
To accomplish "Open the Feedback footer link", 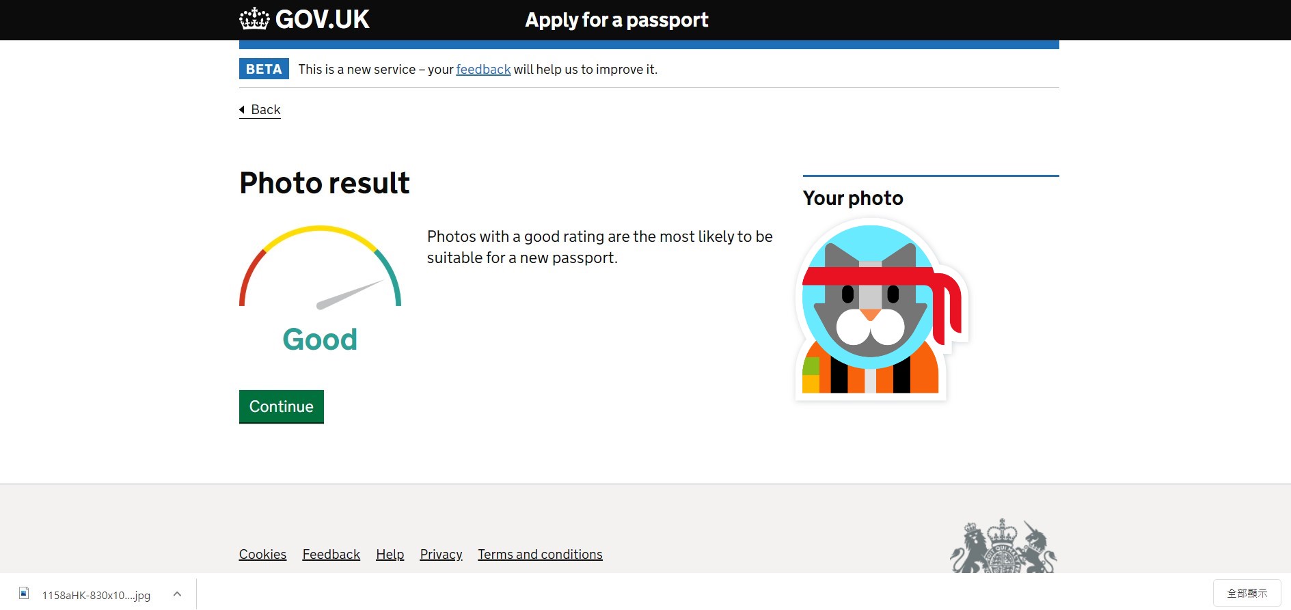I will tap(331, 555).
